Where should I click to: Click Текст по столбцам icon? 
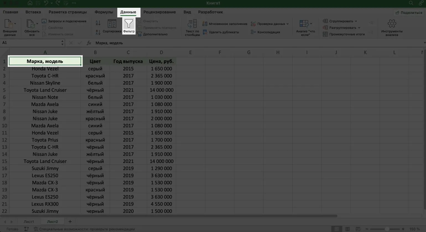click(192, 24)
